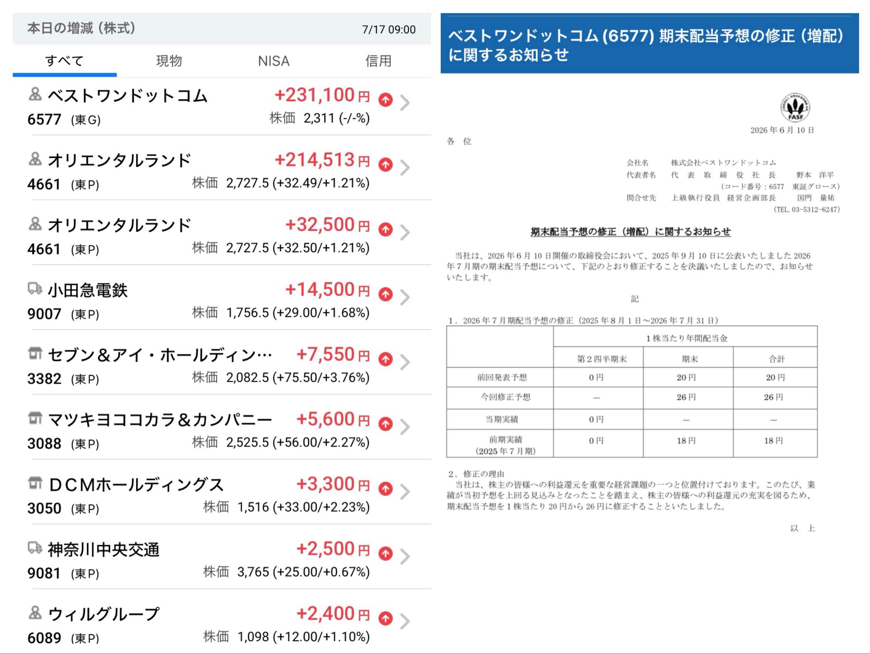Click the person icon beside ウィルグループ
Image resolution: width=870 pixels, height=654 pixels.
click(x=35, y=613)
